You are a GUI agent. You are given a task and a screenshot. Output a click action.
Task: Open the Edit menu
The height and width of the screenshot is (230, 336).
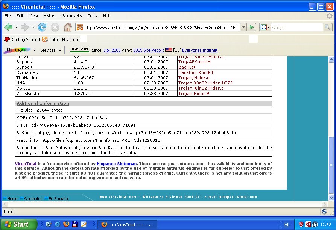[x=20, y=16]
